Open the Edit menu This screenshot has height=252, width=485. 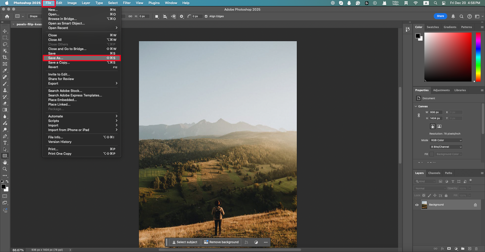click(59, 3)
